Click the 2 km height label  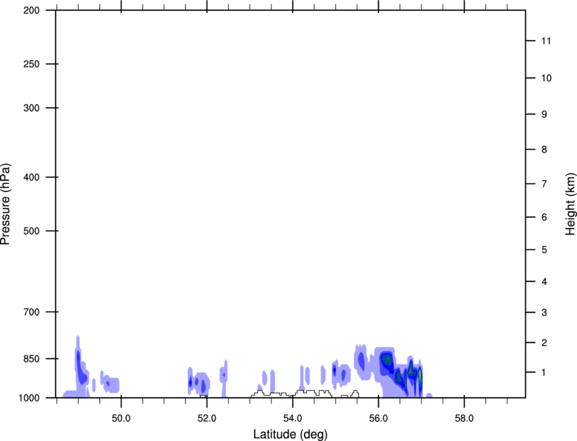(x=544, y=343)
